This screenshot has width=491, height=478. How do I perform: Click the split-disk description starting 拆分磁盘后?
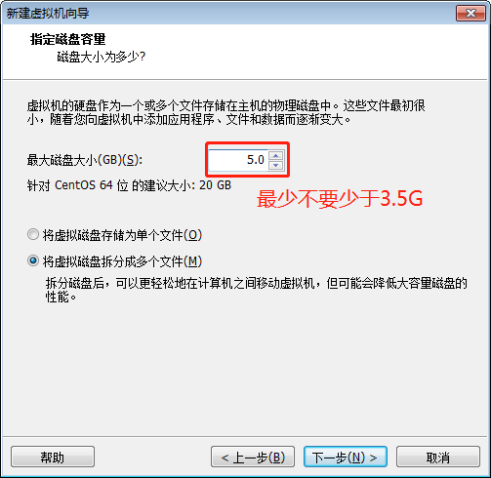(x=257, y=290)
